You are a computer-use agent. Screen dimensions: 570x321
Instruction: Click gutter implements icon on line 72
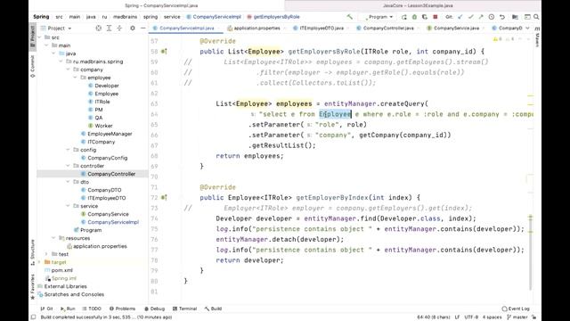click(x=164, y=198)
